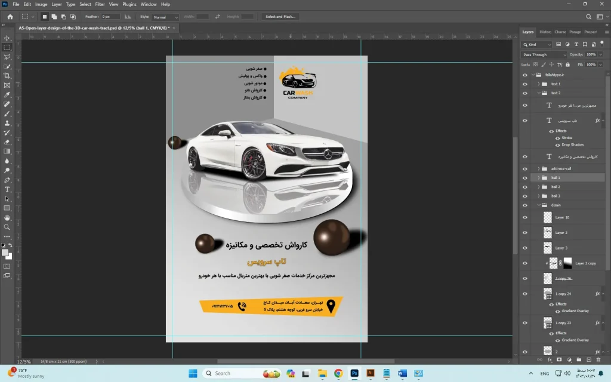Viewport: 611px width, 382px height.
Task: Open the Filter menu
Action: 100,4
